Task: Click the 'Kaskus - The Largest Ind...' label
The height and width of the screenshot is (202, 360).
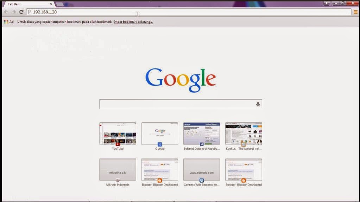Action: [244, 149]
